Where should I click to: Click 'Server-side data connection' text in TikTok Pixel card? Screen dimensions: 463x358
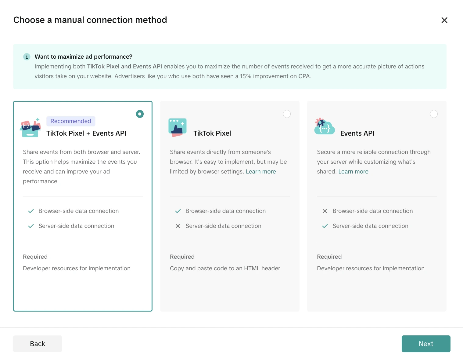pyautogui.click(x=223, y=226)
